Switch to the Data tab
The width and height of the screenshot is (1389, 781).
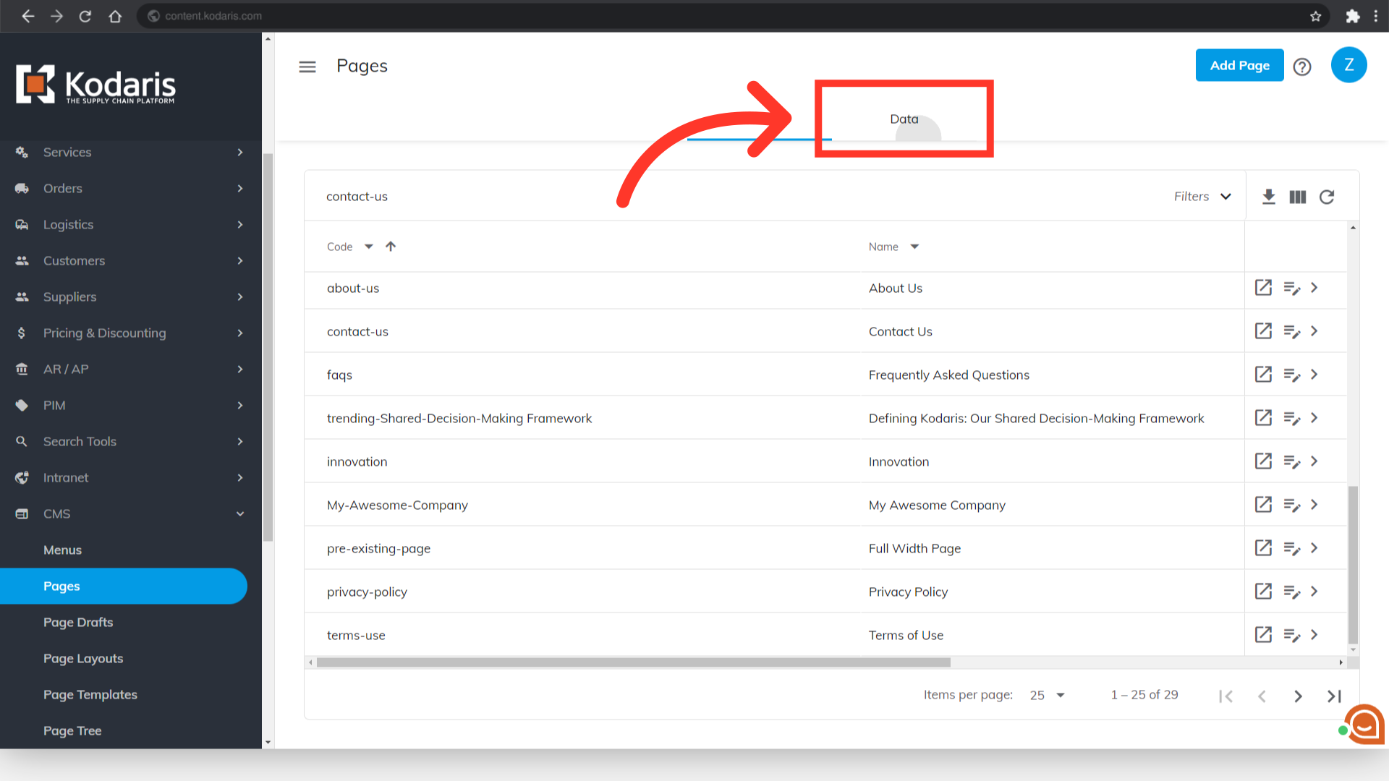904,119
